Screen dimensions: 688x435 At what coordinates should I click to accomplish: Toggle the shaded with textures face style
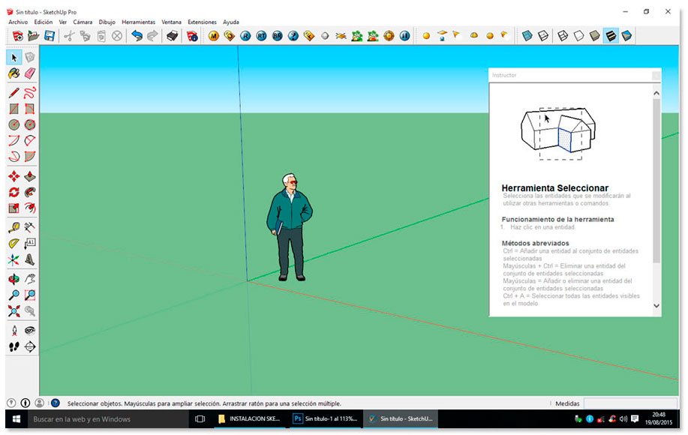(610, 34)
